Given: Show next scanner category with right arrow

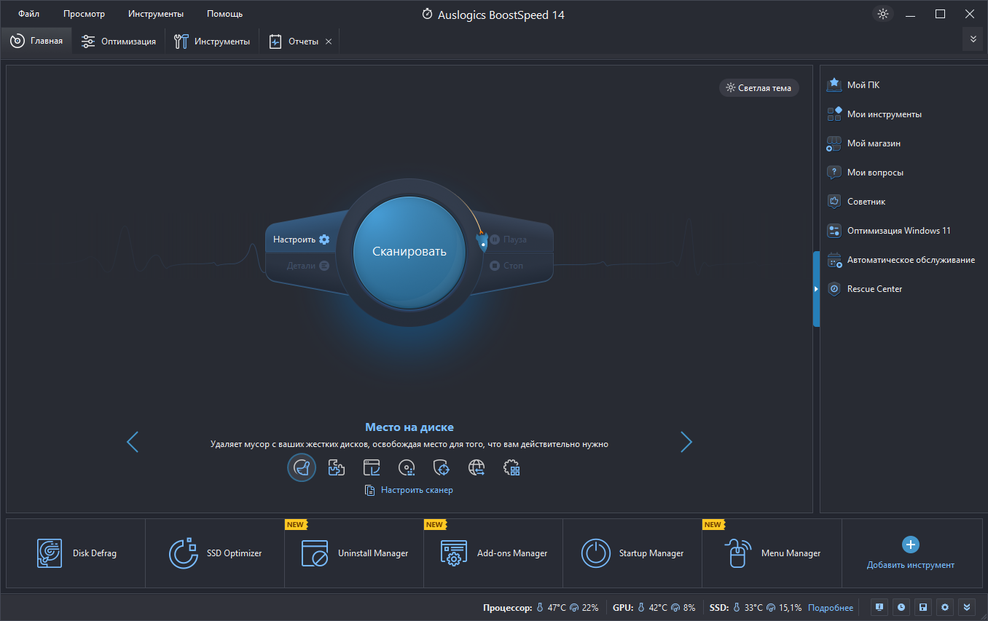Looking at the screenshot, I should tap(686, 442).
